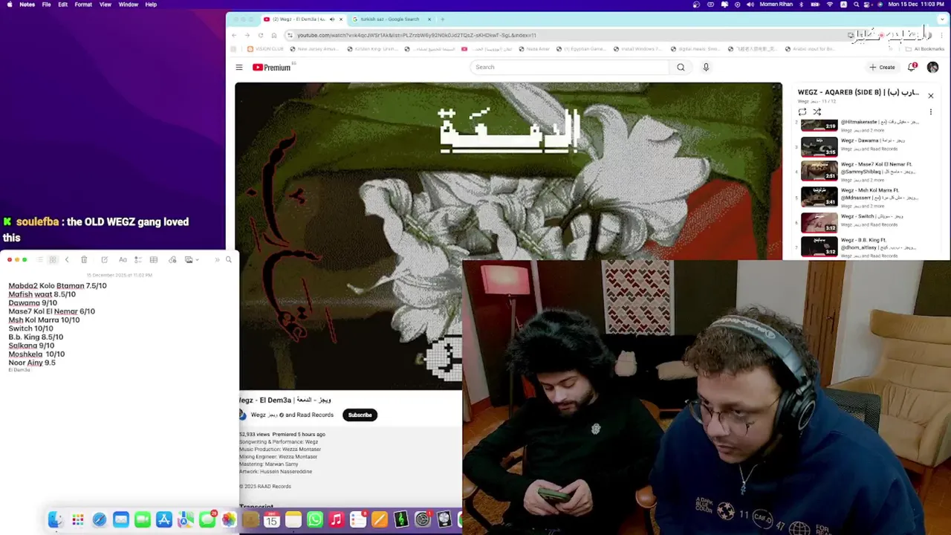Go back in Notes with the chevron

(66, 260)
